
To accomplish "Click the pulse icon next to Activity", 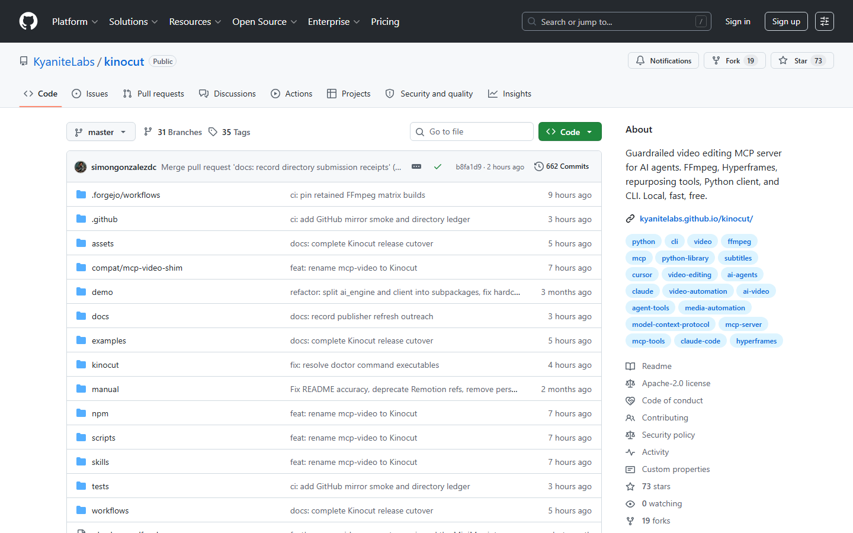I will click(x=630, y=452).
